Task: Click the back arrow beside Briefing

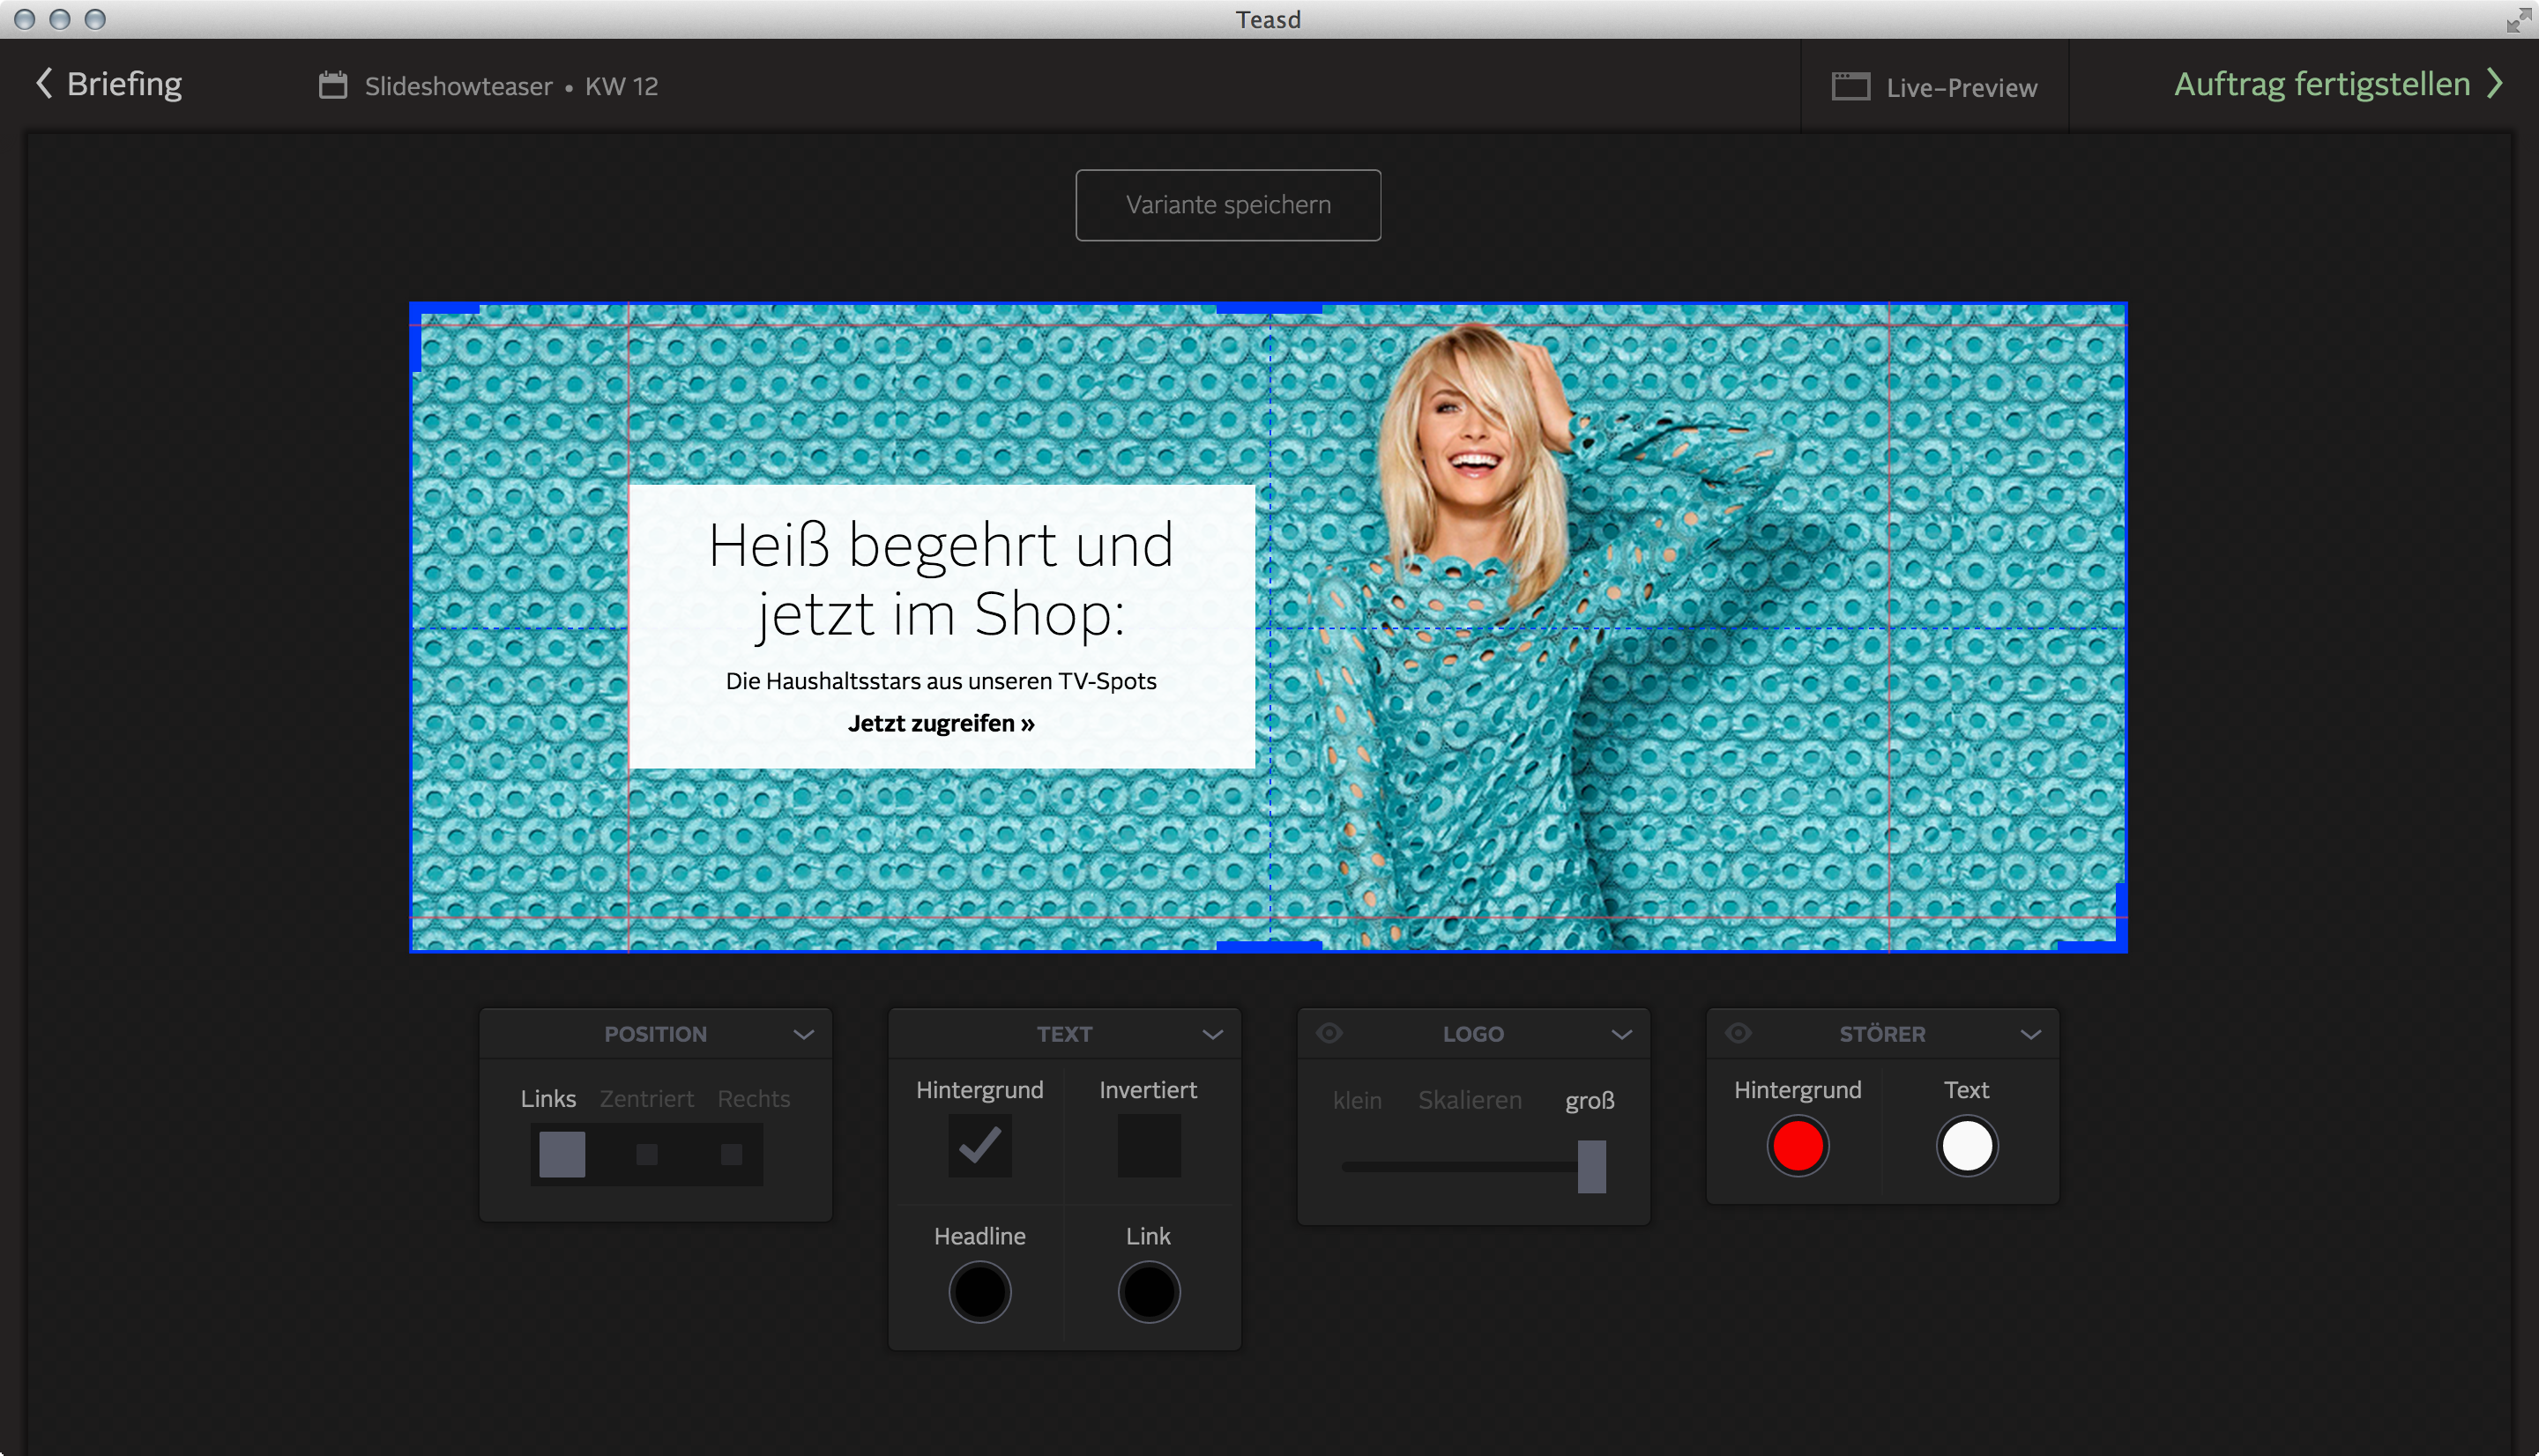Action: click(44, 84)
